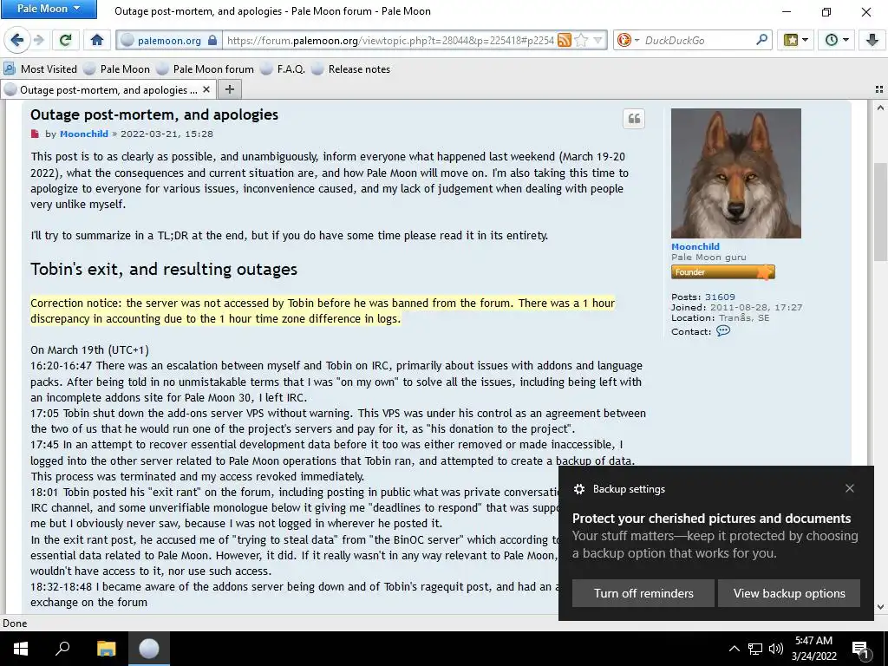Viewport: 888px width, 666px height.
Task: Open the Backup settings gear icon
Action: (x=578, y=489)
